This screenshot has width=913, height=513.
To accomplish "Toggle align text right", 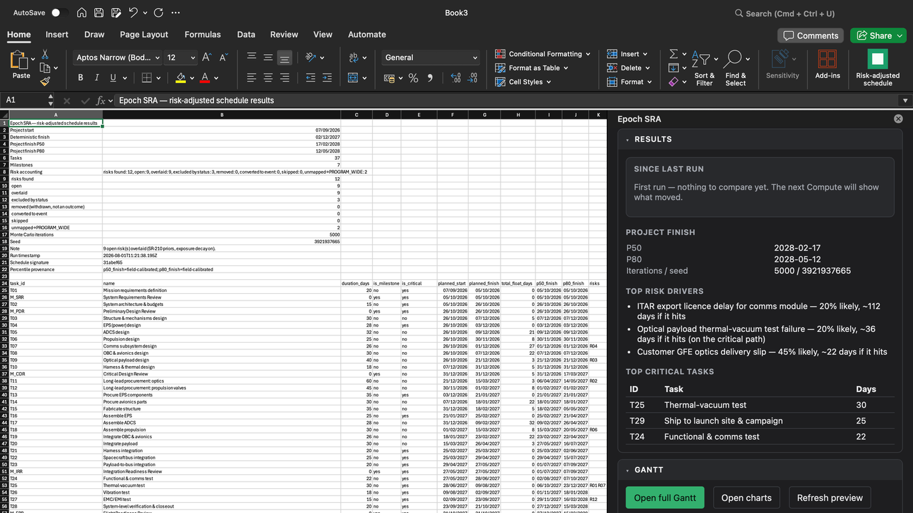I will coord(285,77).
